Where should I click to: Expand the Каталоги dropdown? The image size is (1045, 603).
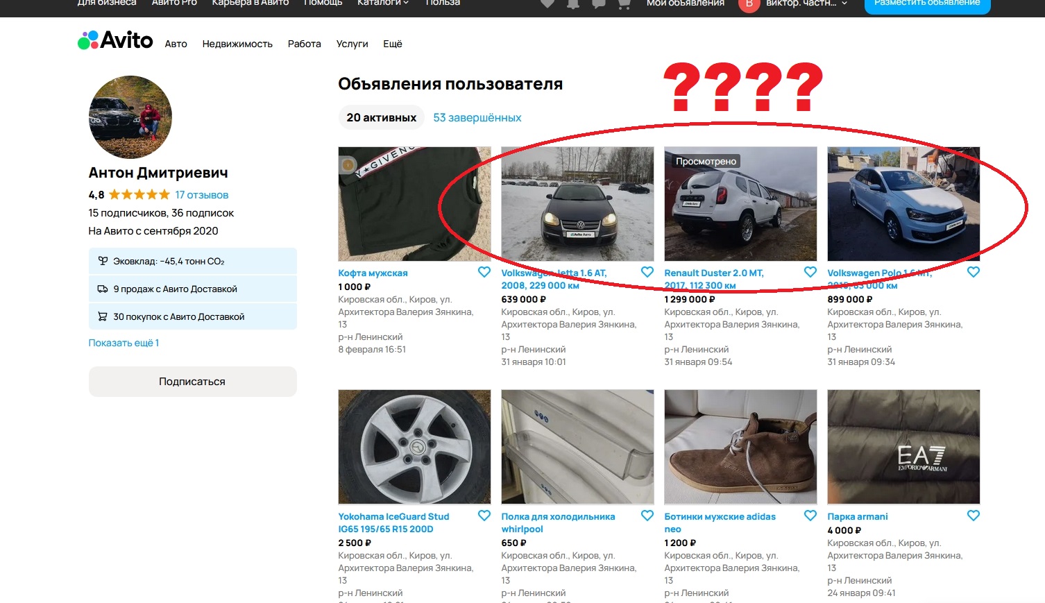[x=383, y=3]
